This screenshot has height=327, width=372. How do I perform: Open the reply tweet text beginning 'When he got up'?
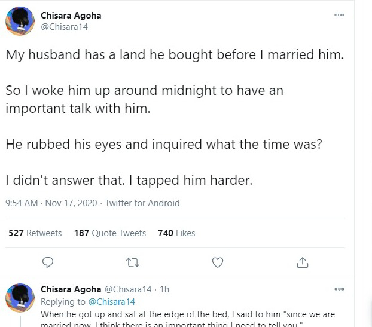[x=179, y=314]
